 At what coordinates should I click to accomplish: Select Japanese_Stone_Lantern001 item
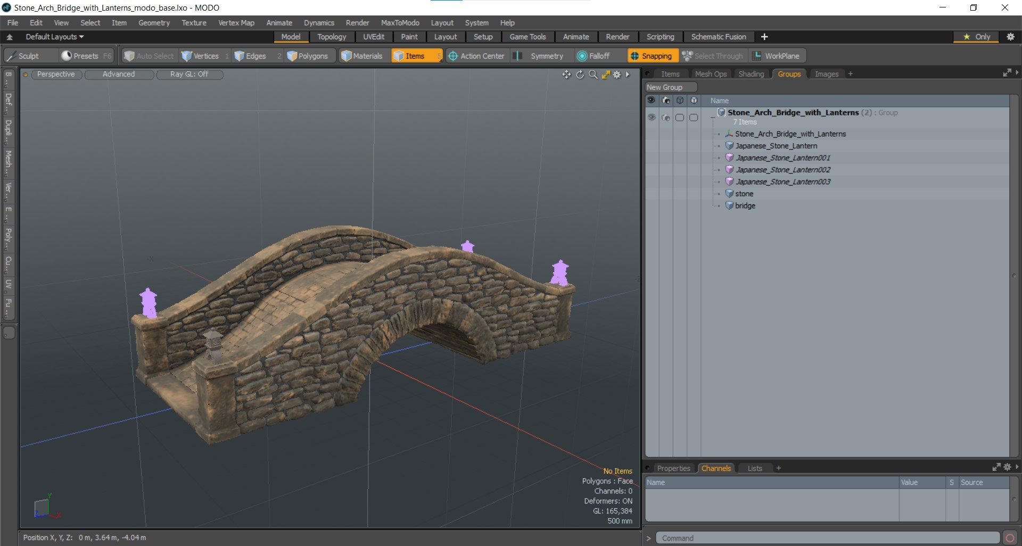point(782,158)
